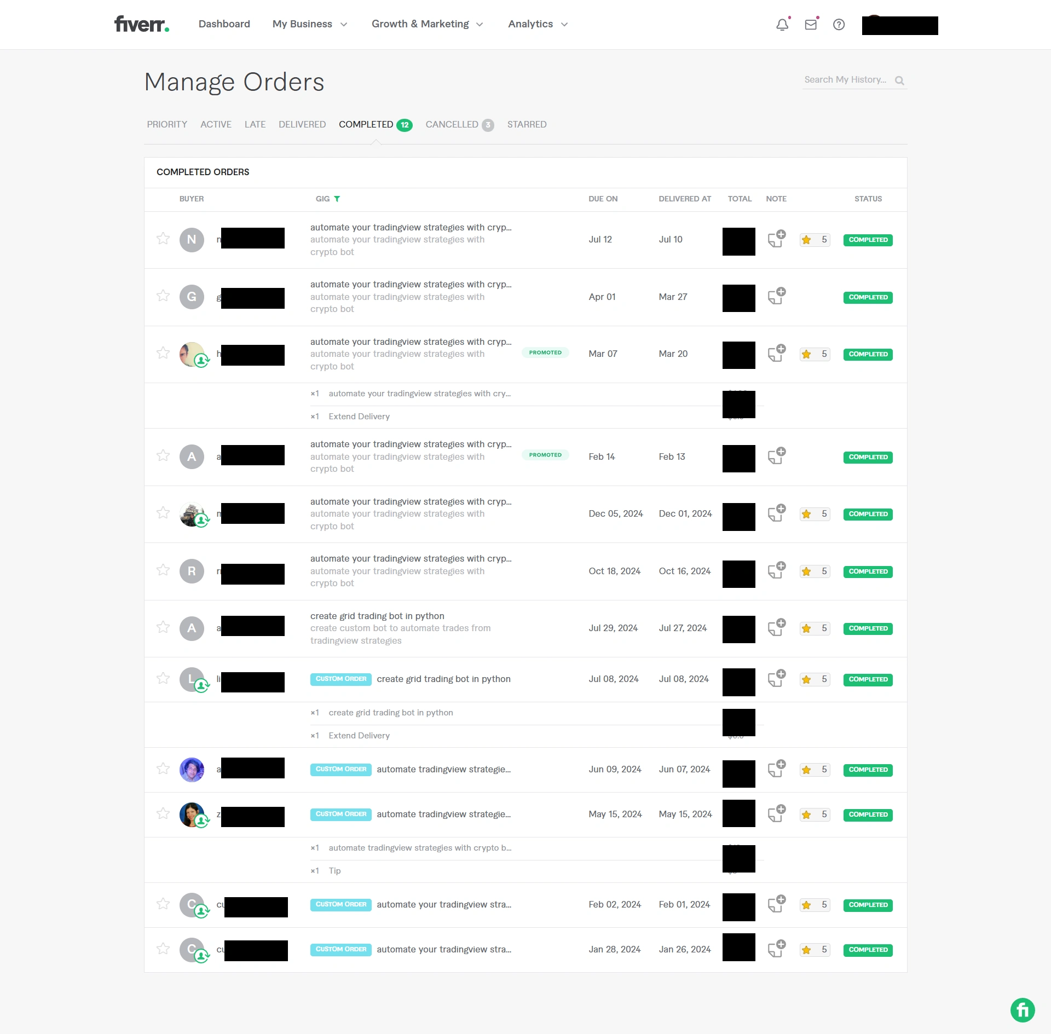Expand the Growth & Marketing menu
Screen dimensions: 1051x1034
427,24
